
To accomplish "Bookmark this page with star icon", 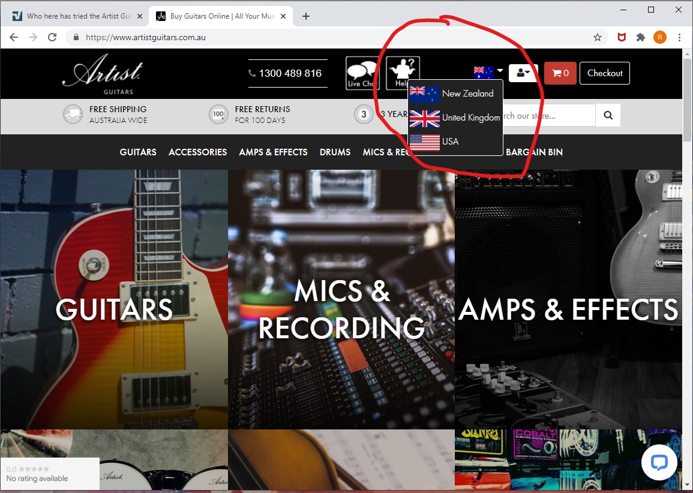I will point(597,37).
